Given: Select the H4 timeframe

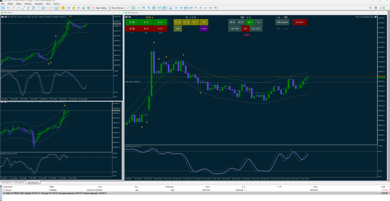Looking at the screenshot, I should [x=201, y=7].
